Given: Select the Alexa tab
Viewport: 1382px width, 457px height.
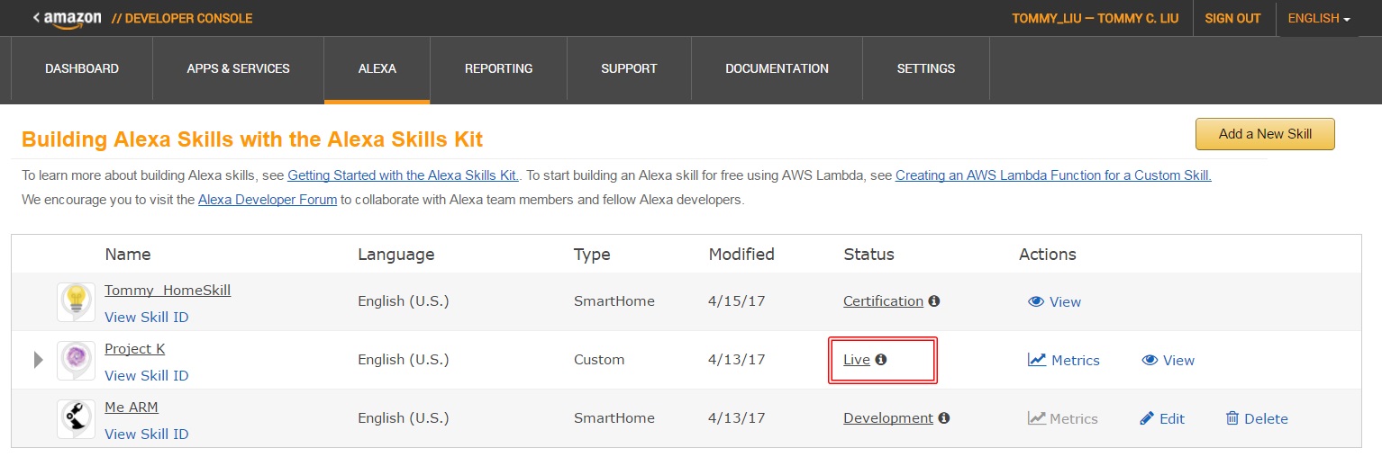Looking at the screenshot, I should 377,68.
